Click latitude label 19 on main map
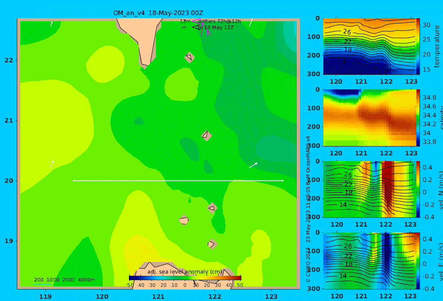The image size is (443, 301). (x=9, y=241)
